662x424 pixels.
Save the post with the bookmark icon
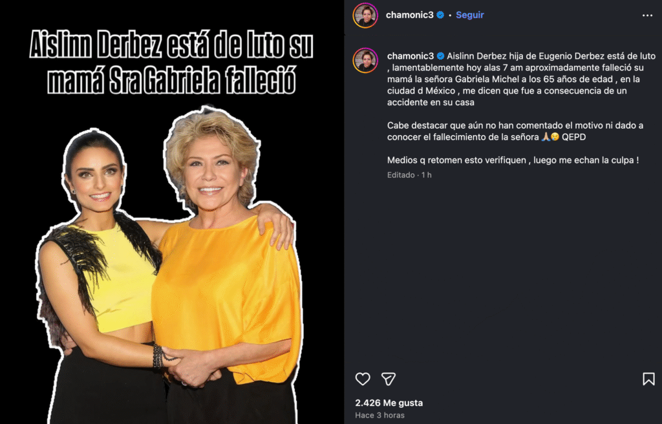648,379
